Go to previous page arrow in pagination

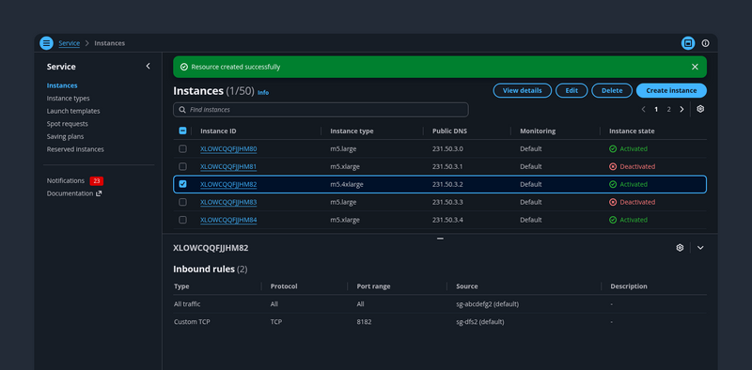pyautogui.click(x=643, y=109)
